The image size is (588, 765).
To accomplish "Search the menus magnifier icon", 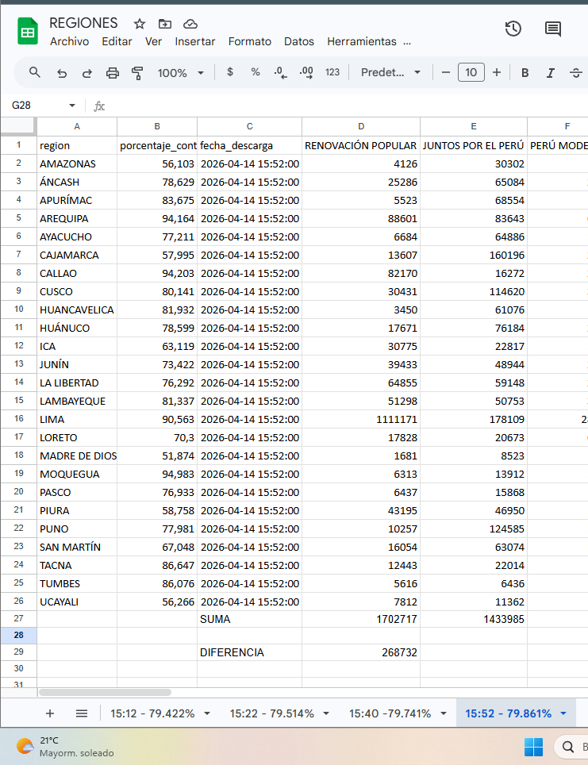I will pyautogui.click(x=35, y=73).
